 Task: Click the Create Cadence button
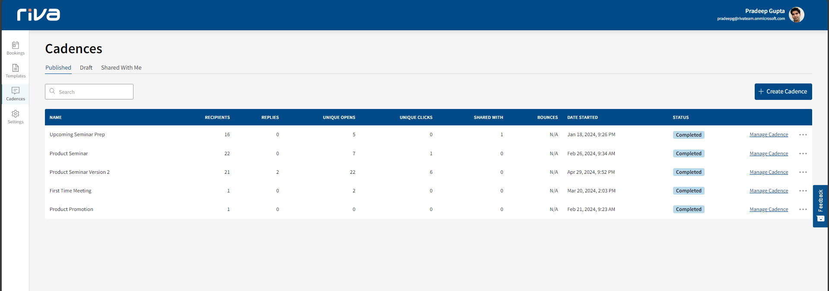[x=783, y=92]
